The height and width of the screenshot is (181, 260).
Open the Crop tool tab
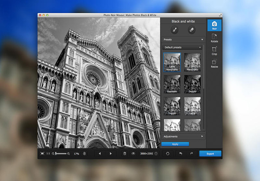(x=215, y=51)
